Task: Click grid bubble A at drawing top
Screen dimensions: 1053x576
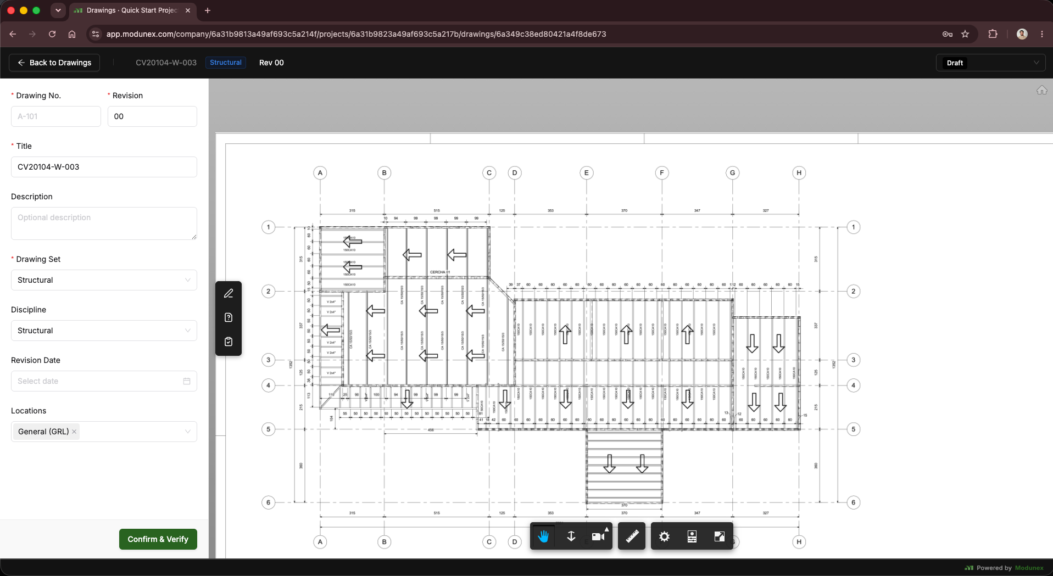Action: [x=320, y=172]
